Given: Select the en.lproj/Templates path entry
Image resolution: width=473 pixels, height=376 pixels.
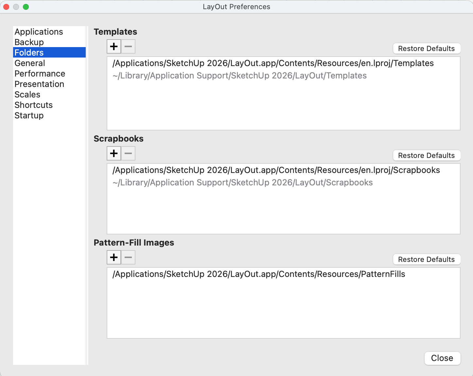Looking at the screenshot, I should [x=283, y=63].
